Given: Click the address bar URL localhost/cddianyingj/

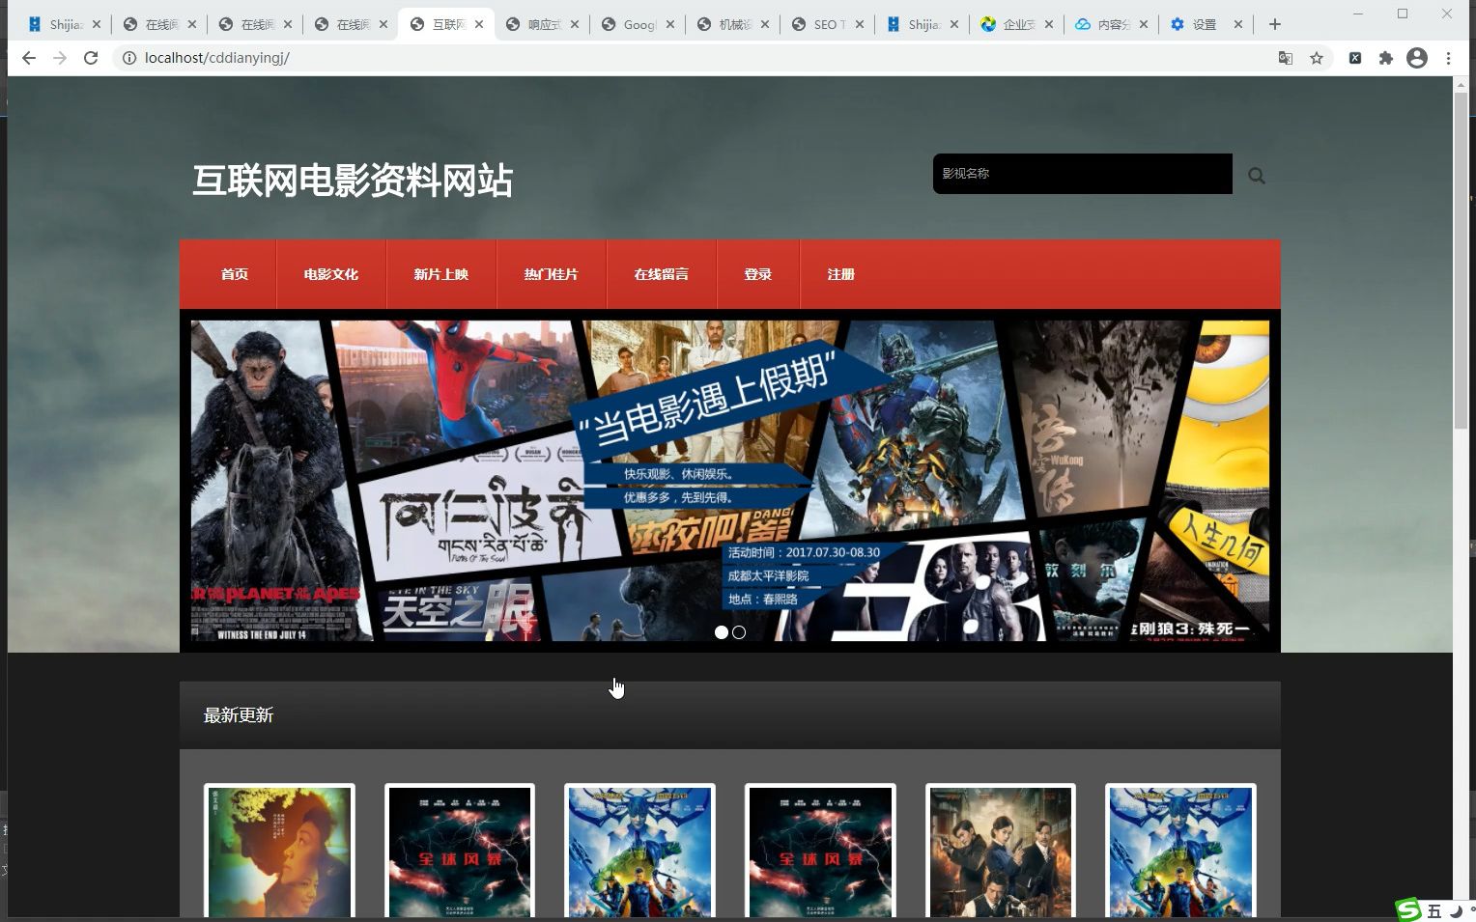Looking at the screenshot, I should [x=216, y=58].
